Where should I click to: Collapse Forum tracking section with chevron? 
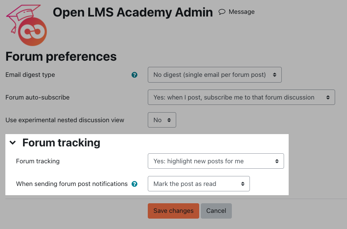13,143
